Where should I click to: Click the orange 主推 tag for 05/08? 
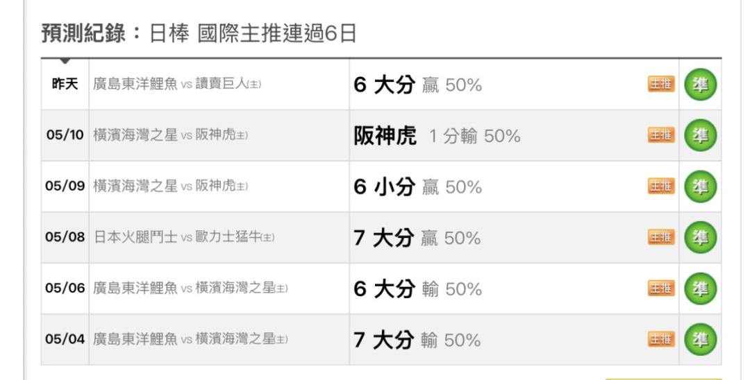(661, 236)
